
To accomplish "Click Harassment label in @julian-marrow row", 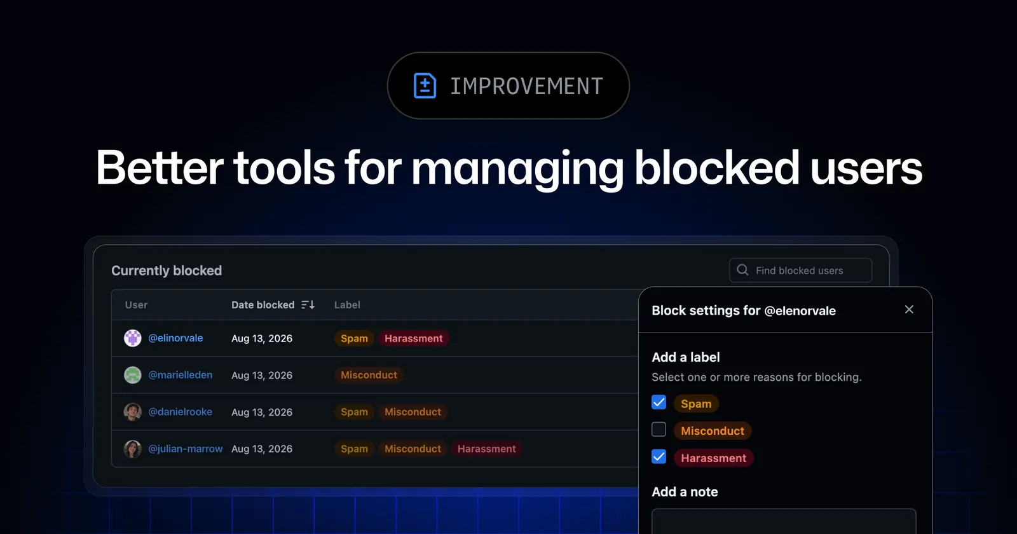I will (487, 449).
